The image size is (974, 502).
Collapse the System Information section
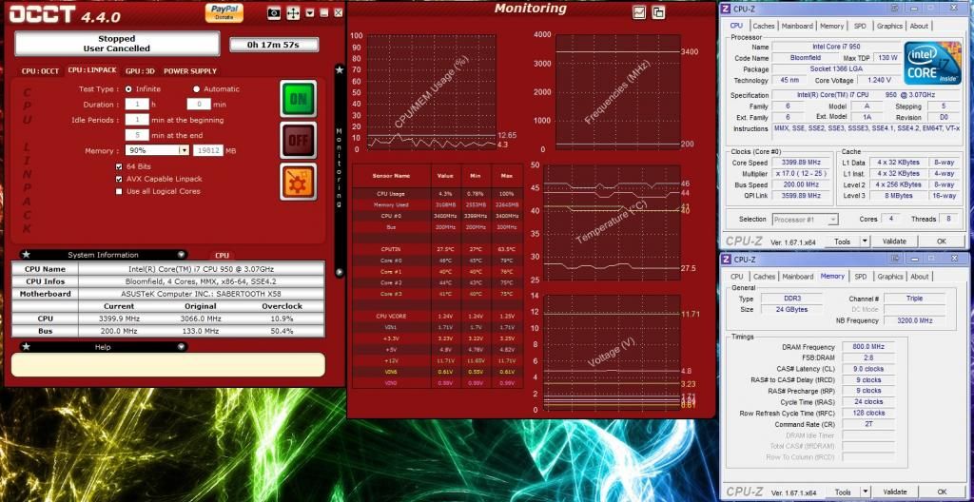(x=181, y=255)
